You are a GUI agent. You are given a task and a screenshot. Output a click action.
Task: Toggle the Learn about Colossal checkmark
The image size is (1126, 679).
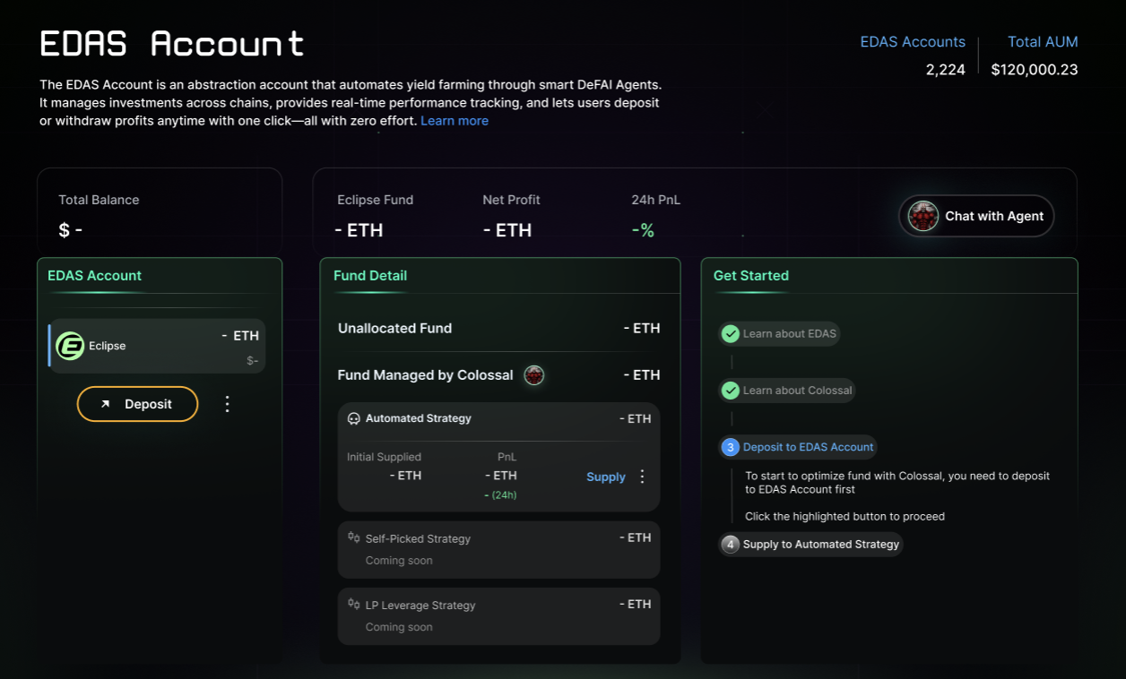click(x=731, y=391)
